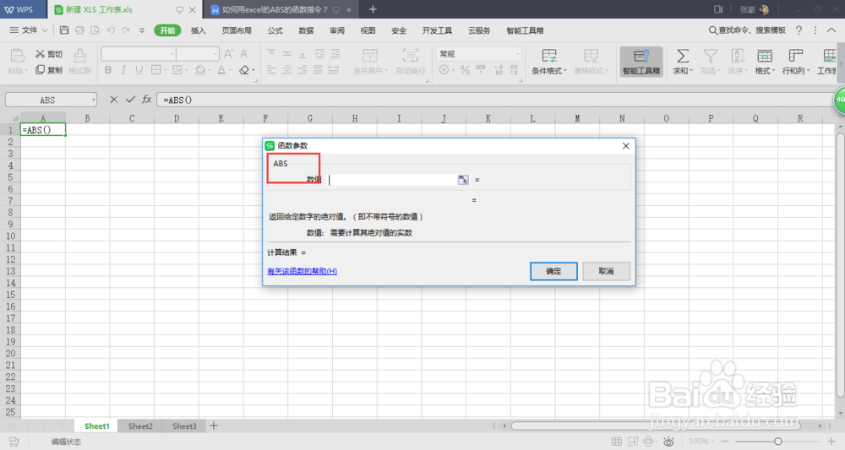The image size is (845, 450).
Task: Click the Wrap Text (自动换行) button
Action: click(x=411, y=62)
